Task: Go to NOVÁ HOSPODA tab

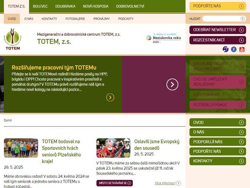Action: (x=96, y=6)
